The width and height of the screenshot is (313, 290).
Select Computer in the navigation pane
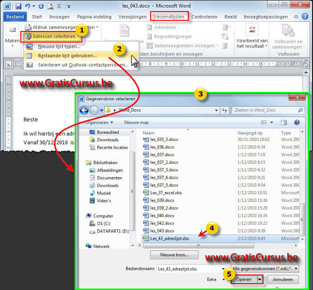[x=100, y=216]
